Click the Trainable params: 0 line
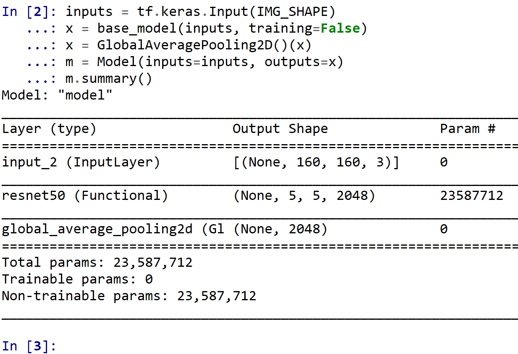This screenshot has width=518, height=354. pos(77,279)
